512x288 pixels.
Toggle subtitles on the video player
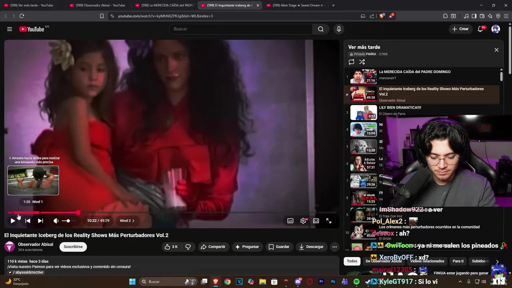coord(290,221)
